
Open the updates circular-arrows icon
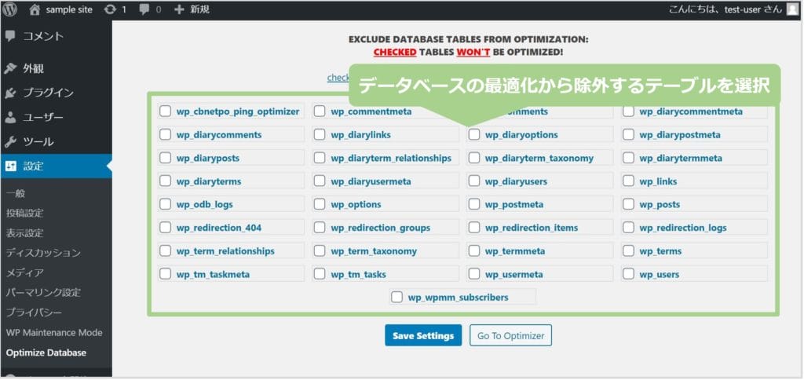tap(109, 9)
